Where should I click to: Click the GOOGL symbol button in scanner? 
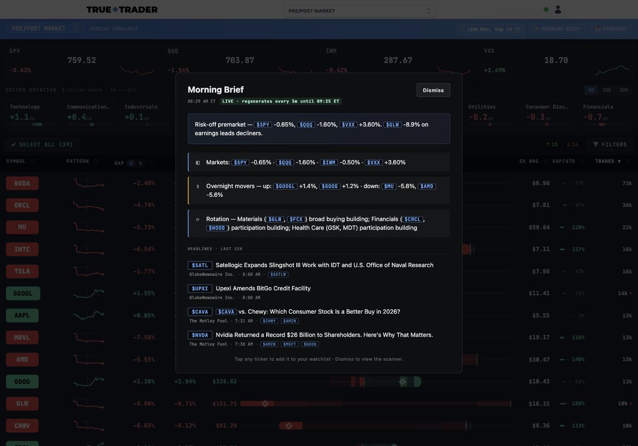[23, 293]
